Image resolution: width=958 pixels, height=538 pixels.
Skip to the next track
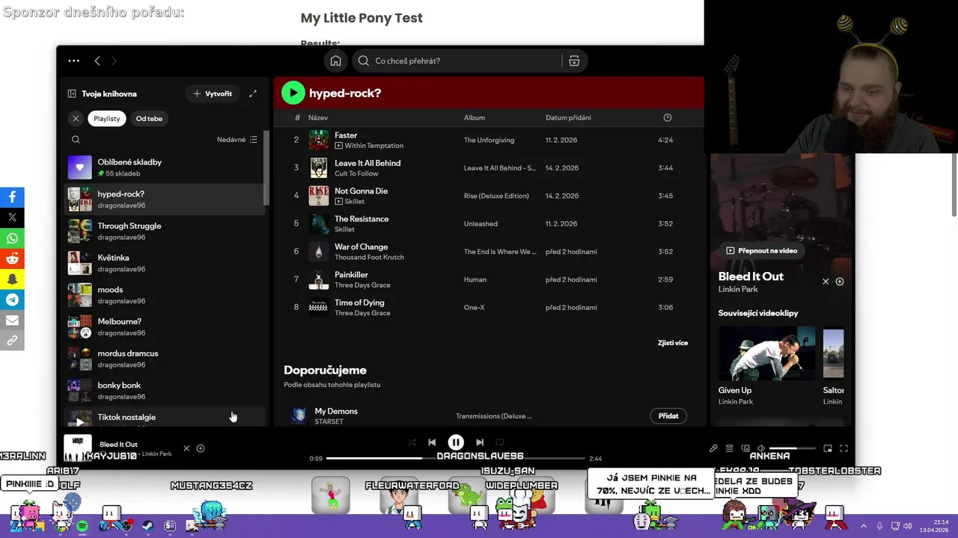[480, 442]
